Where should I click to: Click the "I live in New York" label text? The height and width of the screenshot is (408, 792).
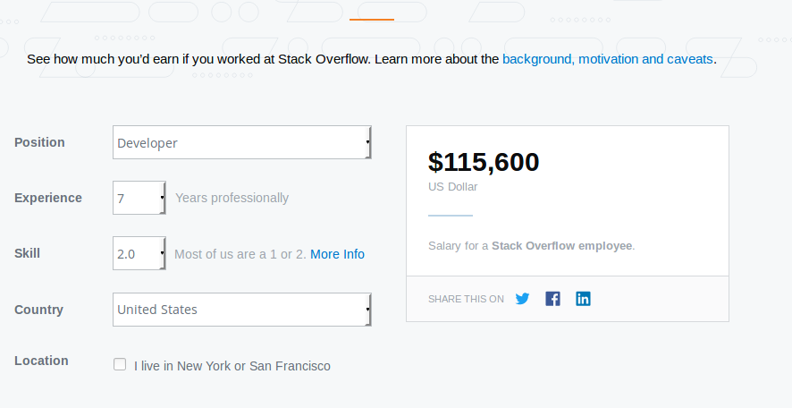coord(232,366)
